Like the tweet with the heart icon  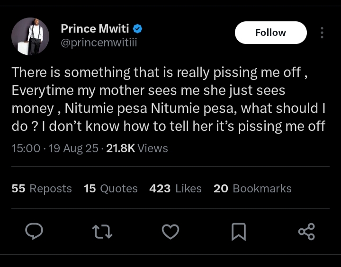pyautogui.click(x=170, y=231)
